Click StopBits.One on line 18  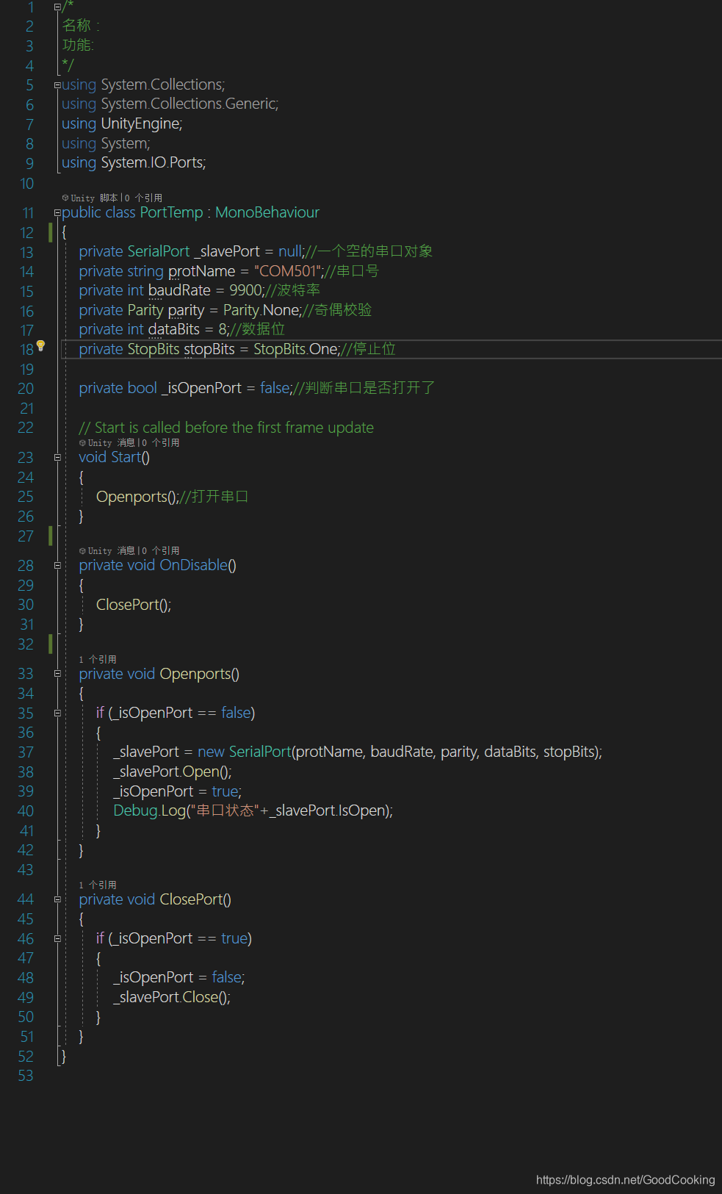point(296,349)
